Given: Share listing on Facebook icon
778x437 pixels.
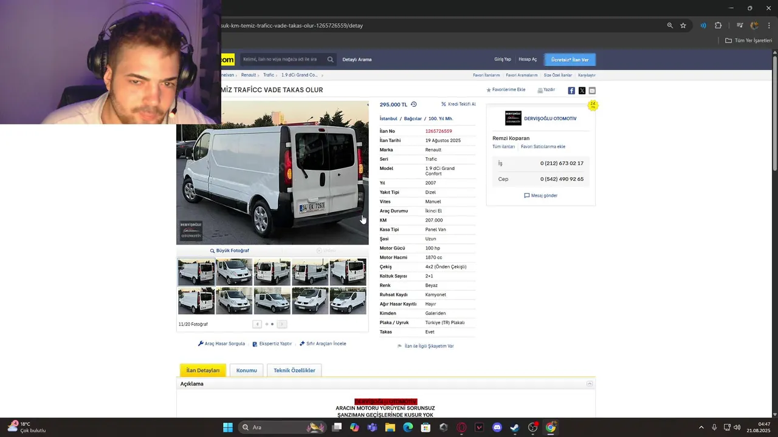Looking at the screenshot, I should 571,90.
